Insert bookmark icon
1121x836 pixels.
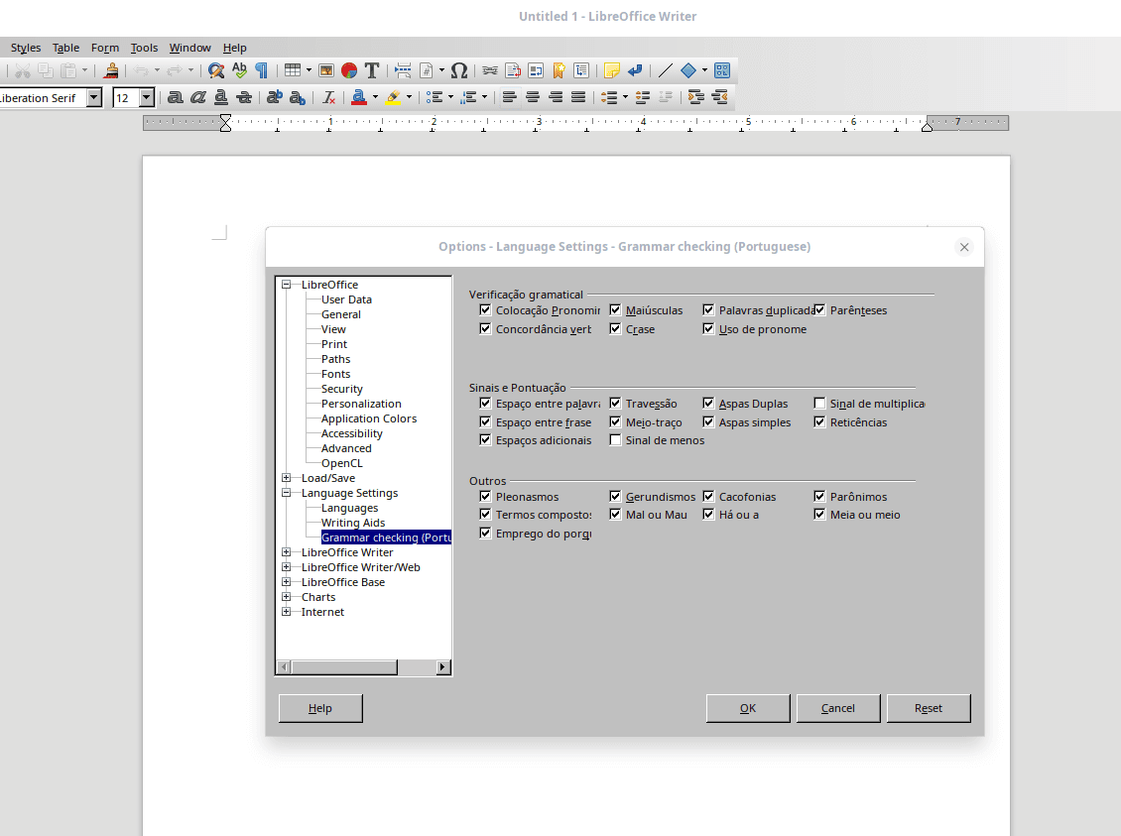coord(559,70)
